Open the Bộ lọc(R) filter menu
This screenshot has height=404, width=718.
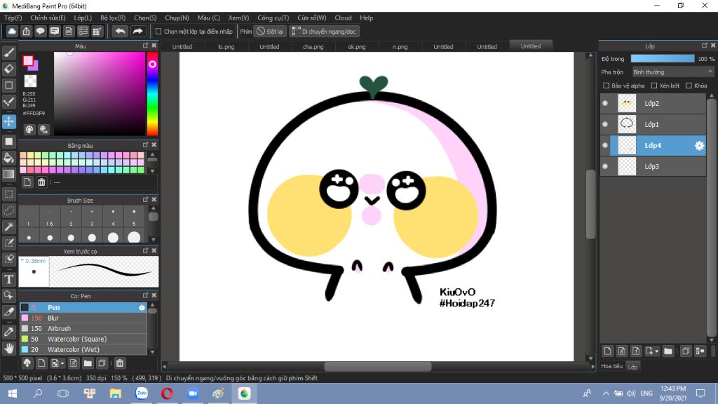coord(113,18)
